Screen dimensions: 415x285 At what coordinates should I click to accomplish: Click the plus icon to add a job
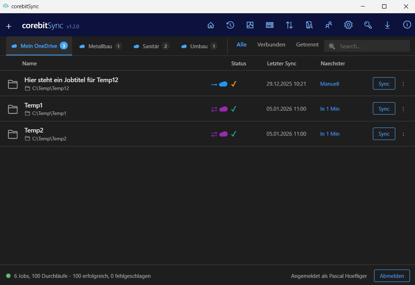coord(9,26)
